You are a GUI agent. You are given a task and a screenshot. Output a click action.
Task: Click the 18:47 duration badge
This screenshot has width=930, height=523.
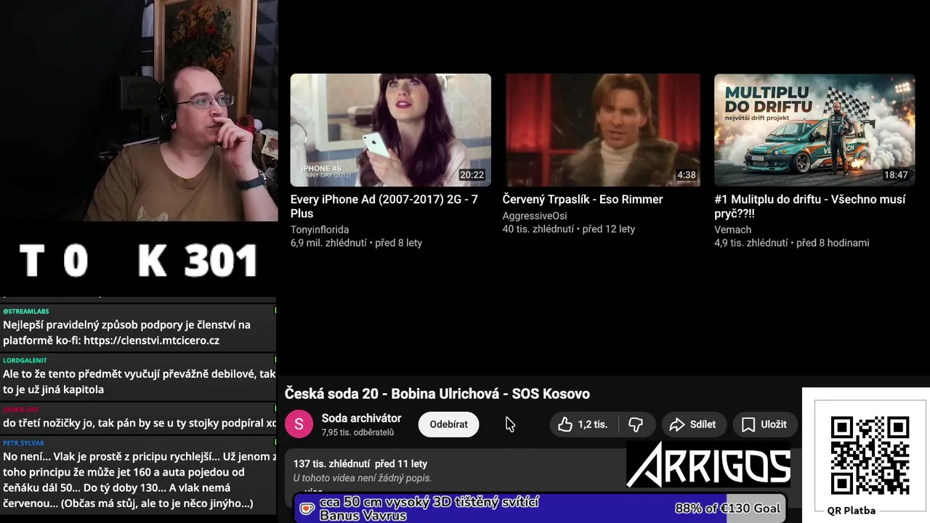896,175
